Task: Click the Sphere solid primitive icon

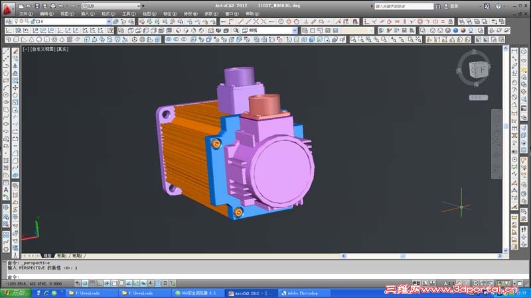Action: (39, 40)
